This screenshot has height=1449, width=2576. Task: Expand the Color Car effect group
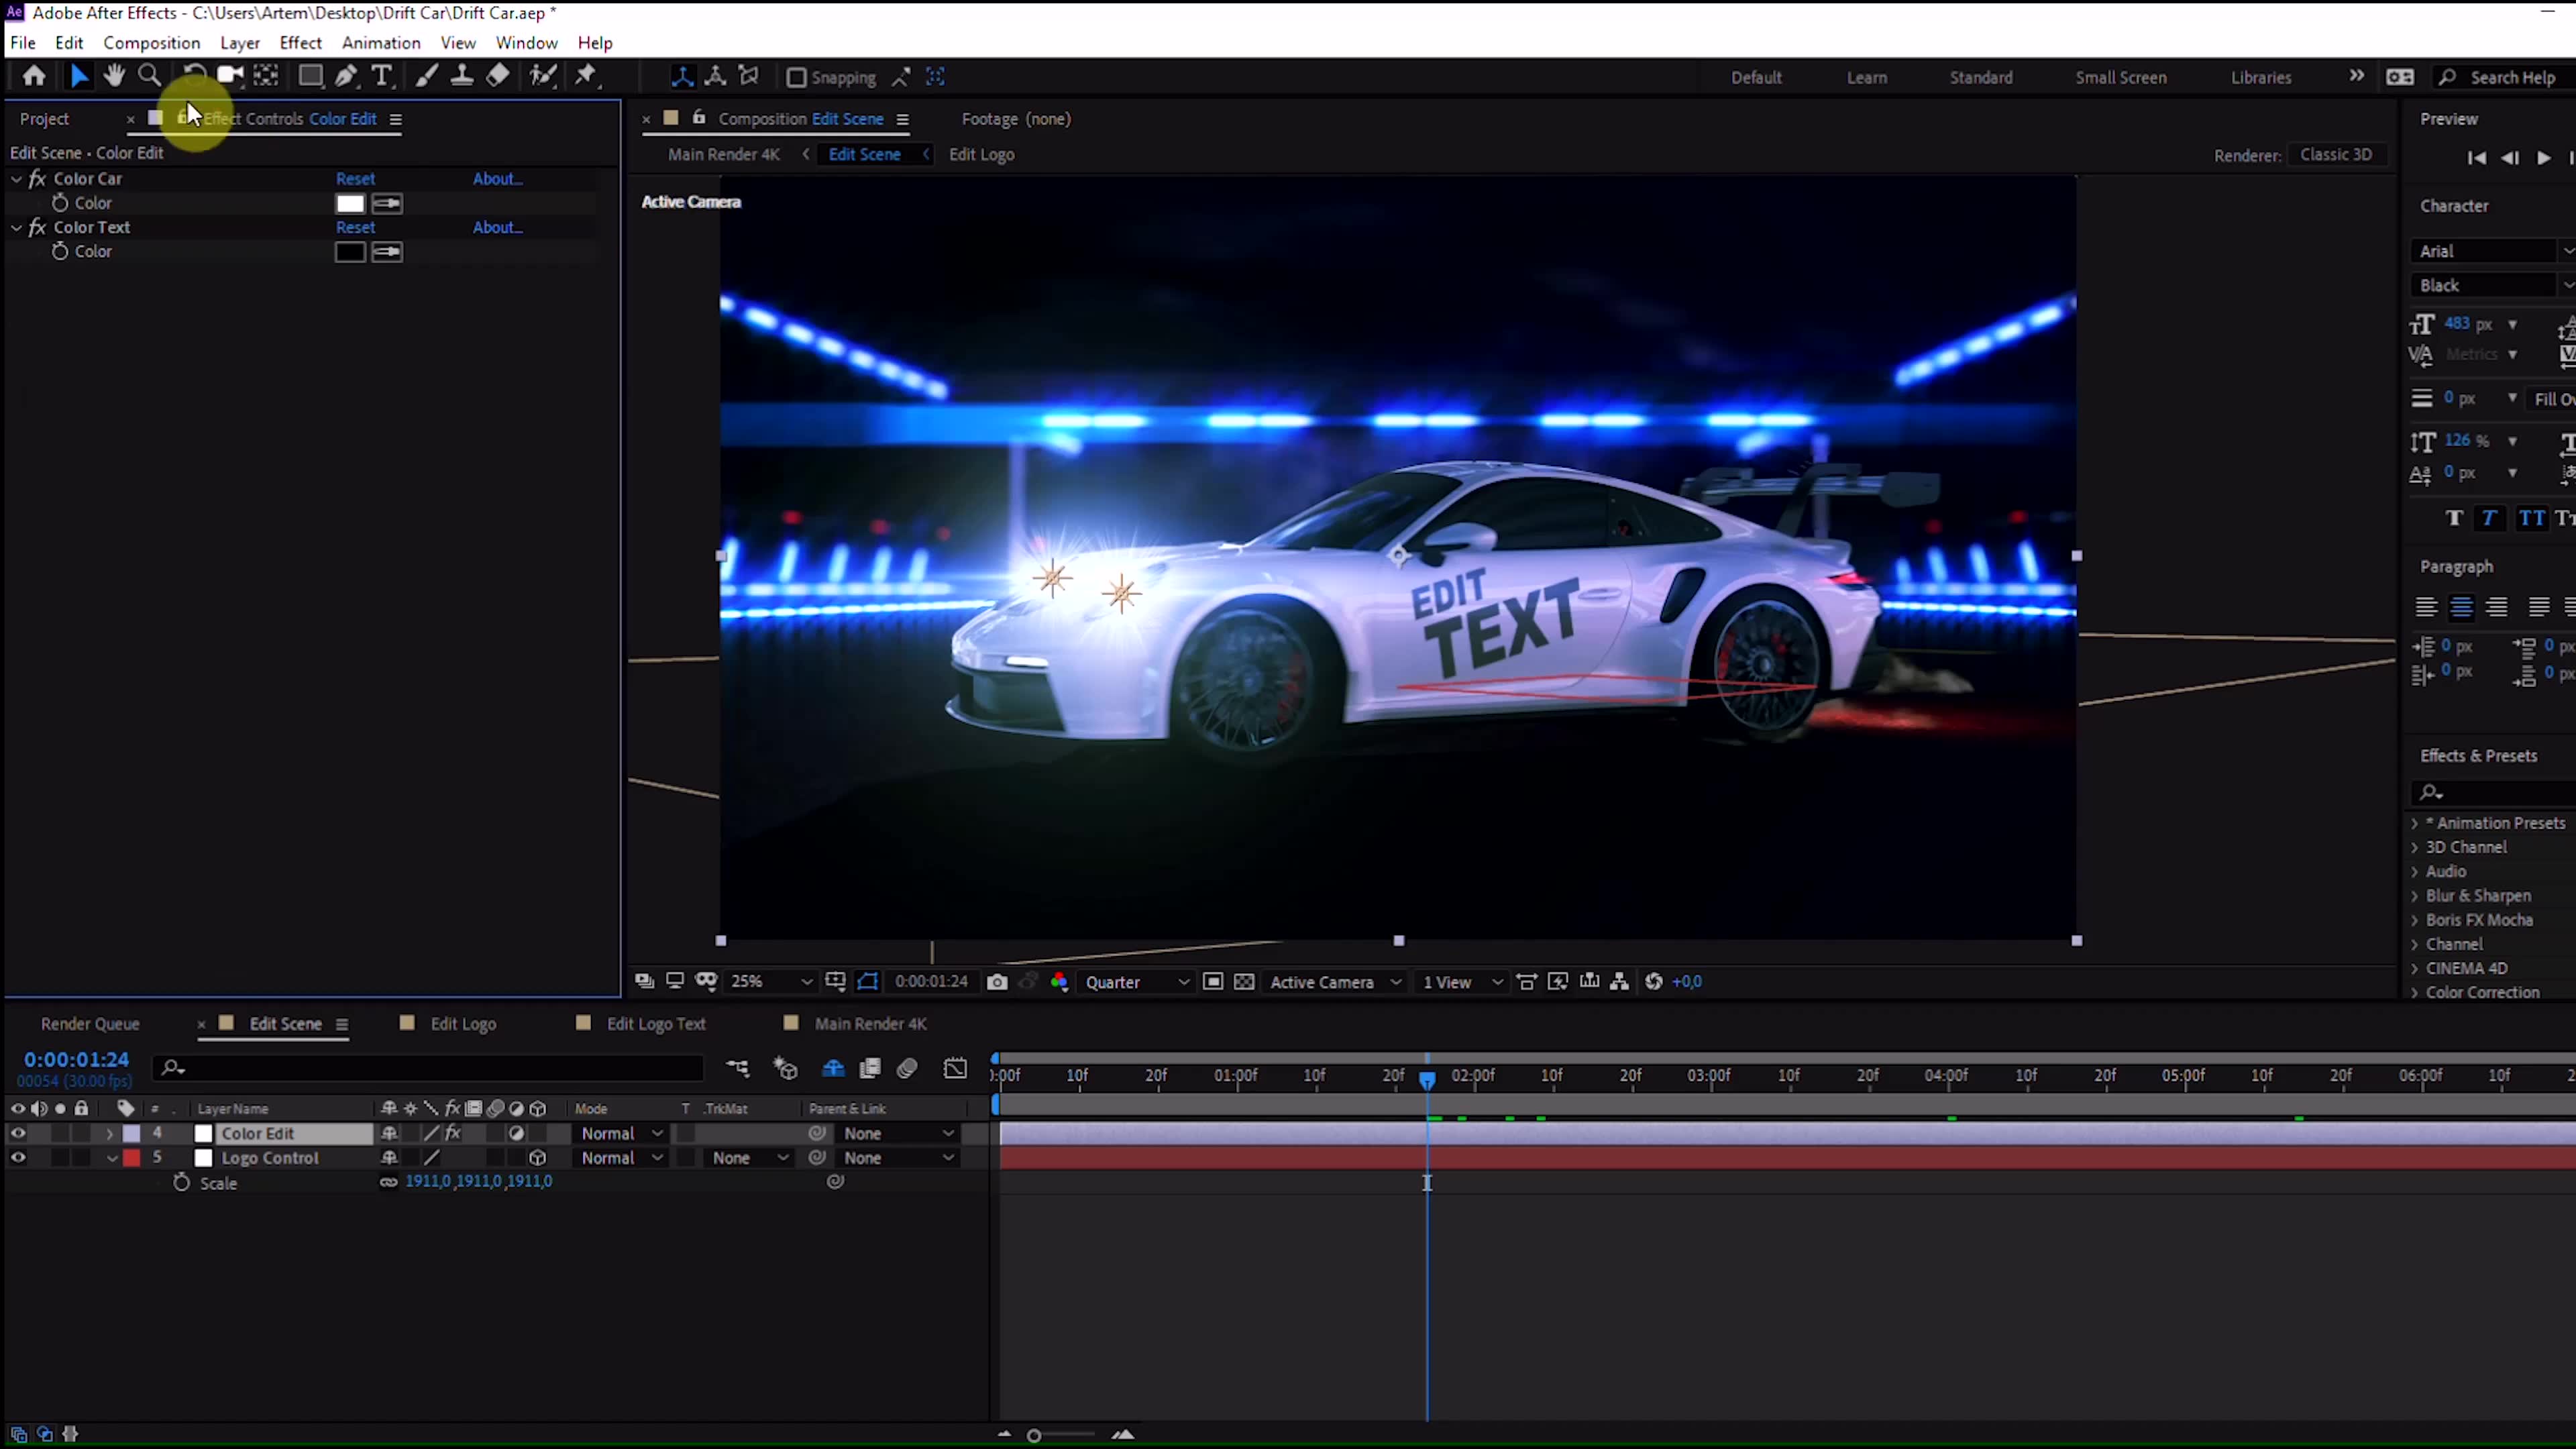(x=17, y=177)
